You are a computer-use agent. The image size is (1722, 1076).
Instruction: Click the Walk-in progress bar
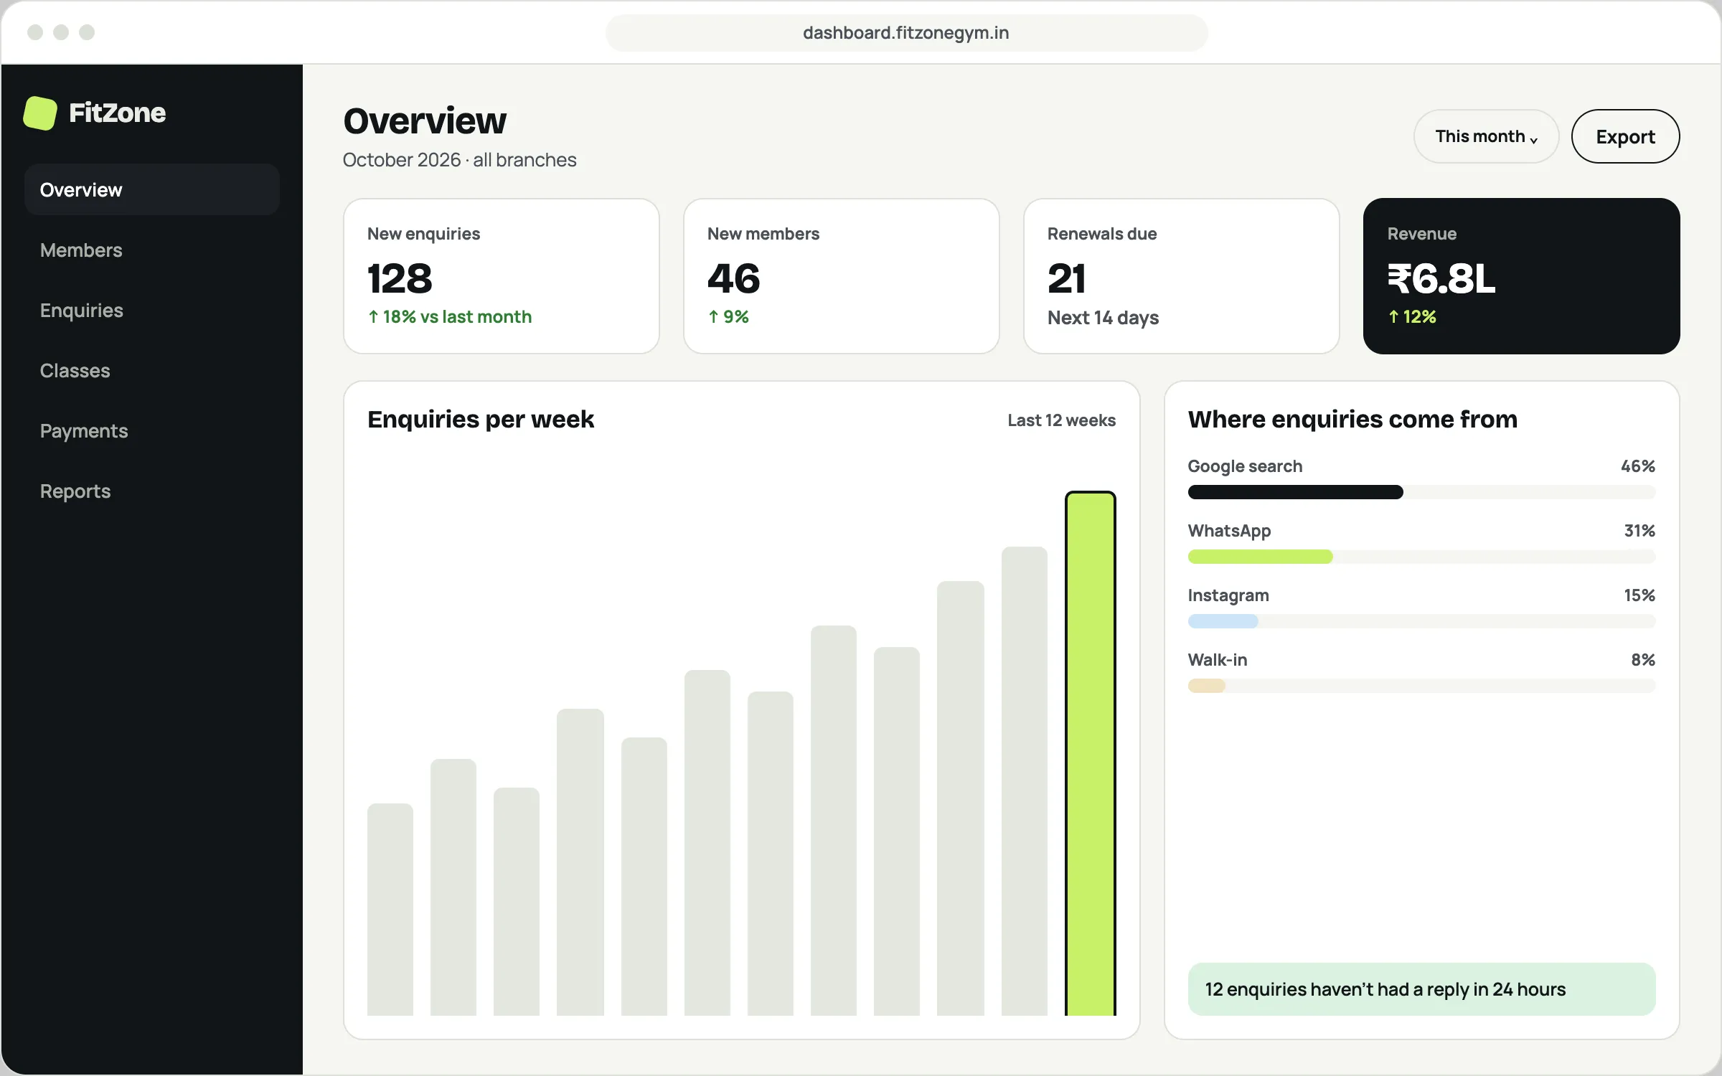(x=1422, y=686)
